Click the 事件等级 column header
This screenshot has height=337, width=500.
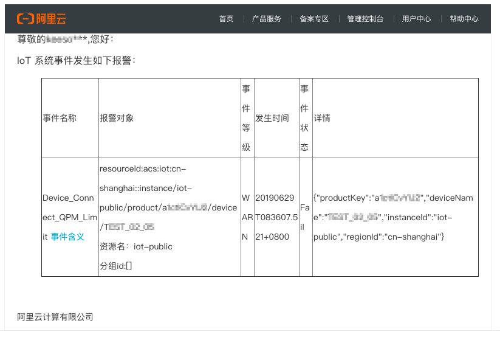point(247,118)
